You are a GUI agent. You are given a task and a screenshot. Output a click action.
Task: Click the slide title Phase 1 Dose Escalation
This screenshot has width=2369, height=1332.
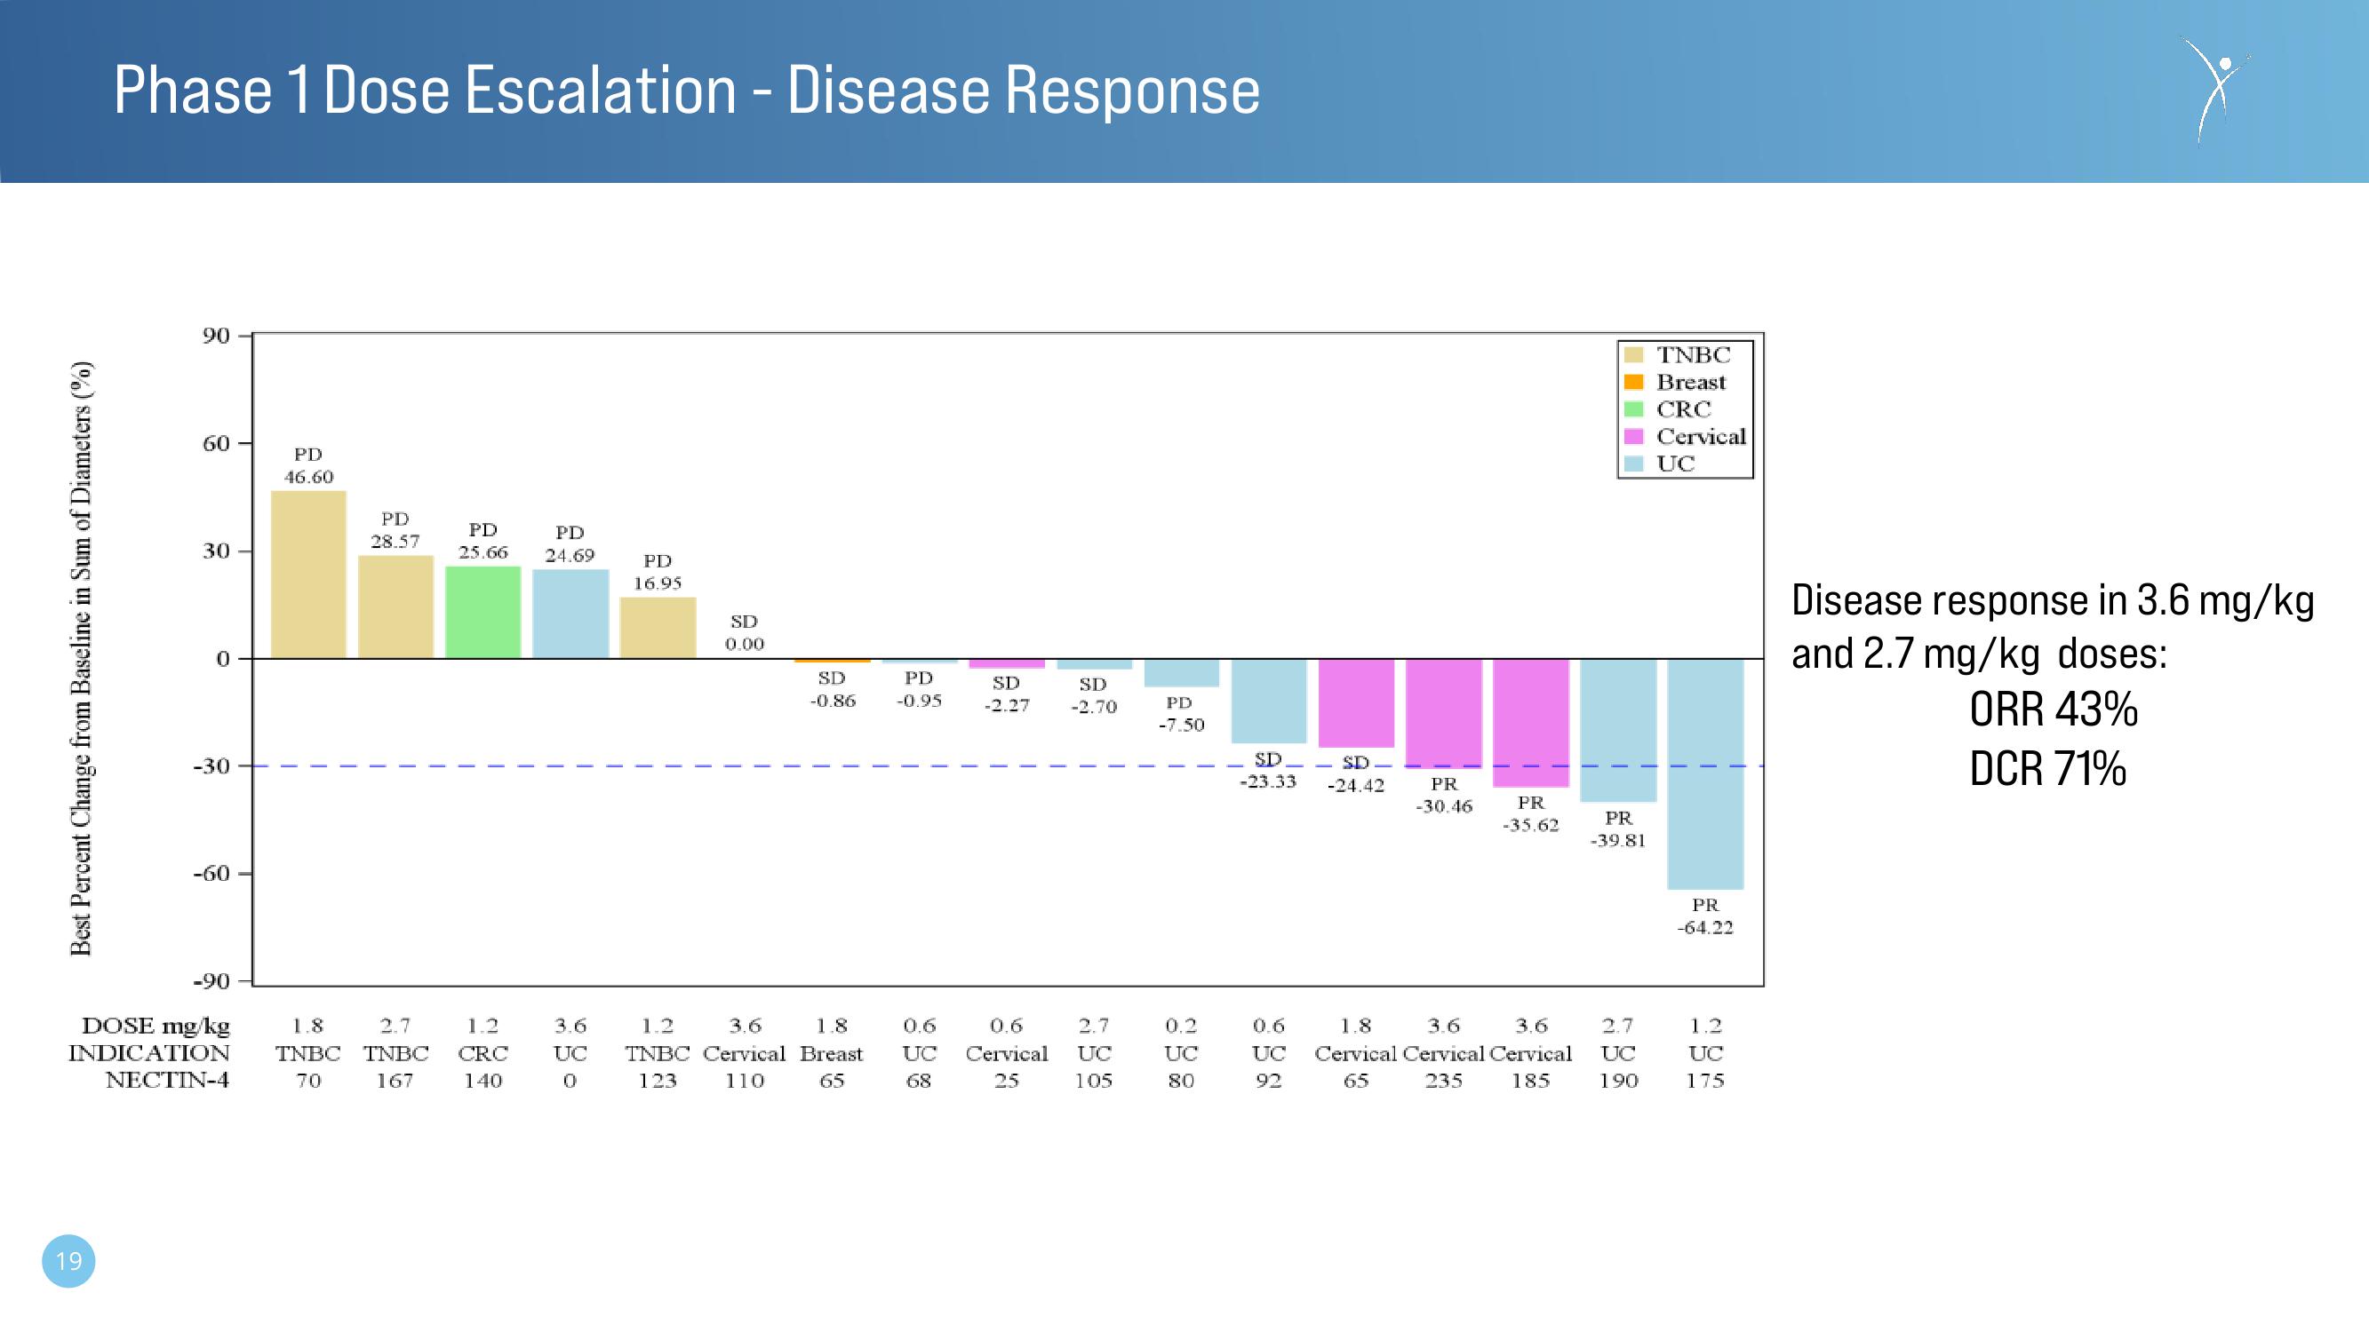(x=686, y=90)
